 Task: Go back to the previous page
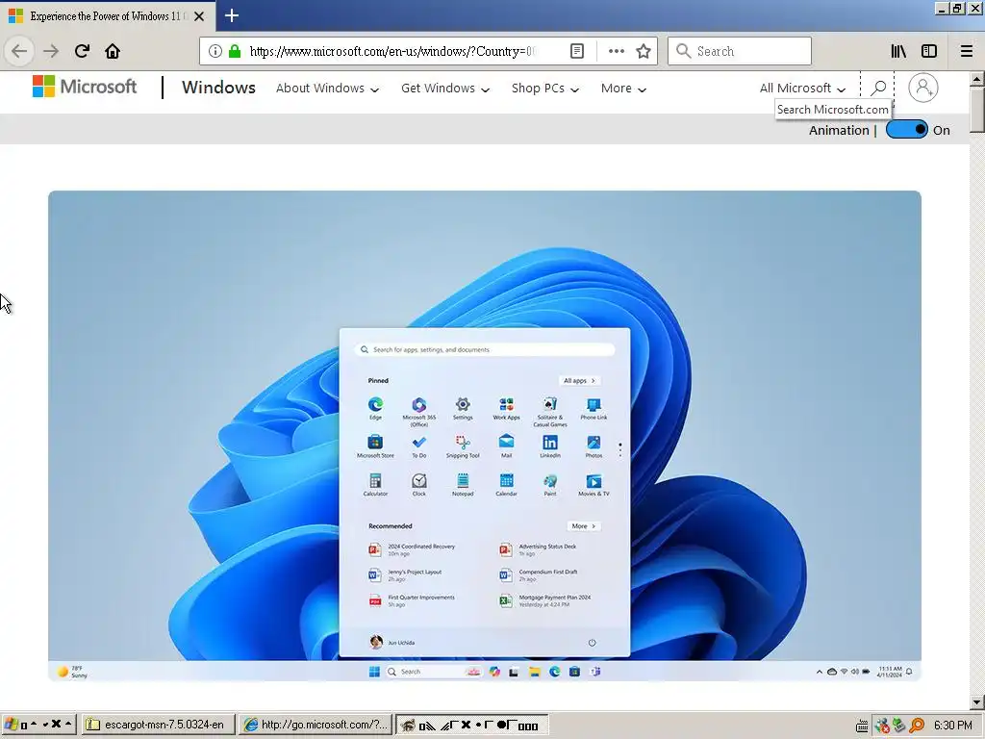point(19,51)
